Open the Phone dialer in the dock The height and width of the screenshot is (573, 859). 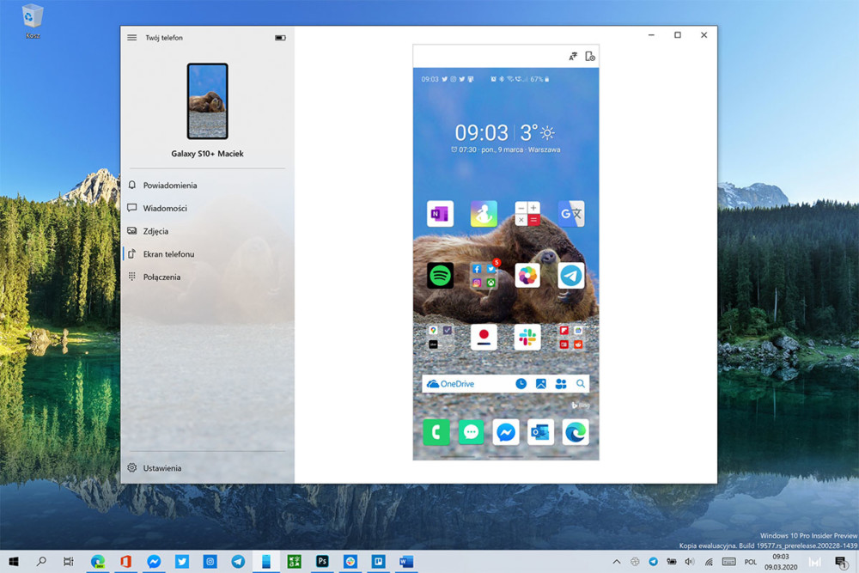[436, 432]
